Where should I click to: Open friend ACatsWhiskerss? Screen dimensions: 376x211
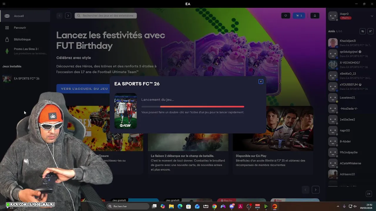tap(351, 163)
